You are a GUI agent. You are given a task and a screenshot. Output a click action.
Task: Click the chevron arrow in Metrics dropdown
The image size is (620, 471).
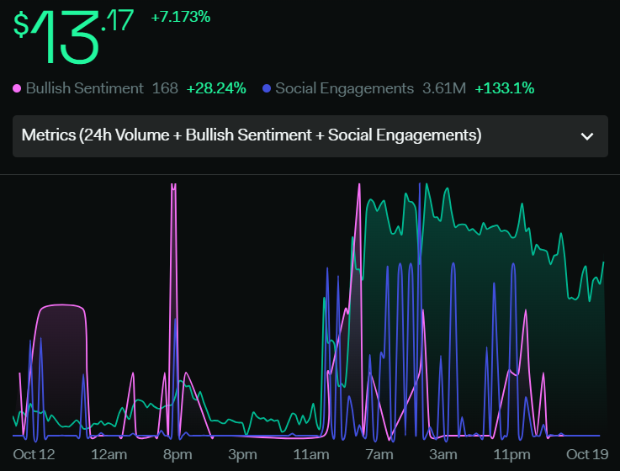(587, 136)
